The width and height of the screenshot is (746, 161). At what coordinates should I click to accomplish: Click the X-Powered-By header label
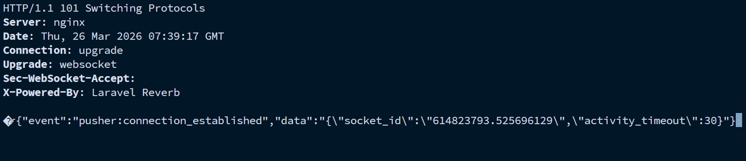coord(43,93)
